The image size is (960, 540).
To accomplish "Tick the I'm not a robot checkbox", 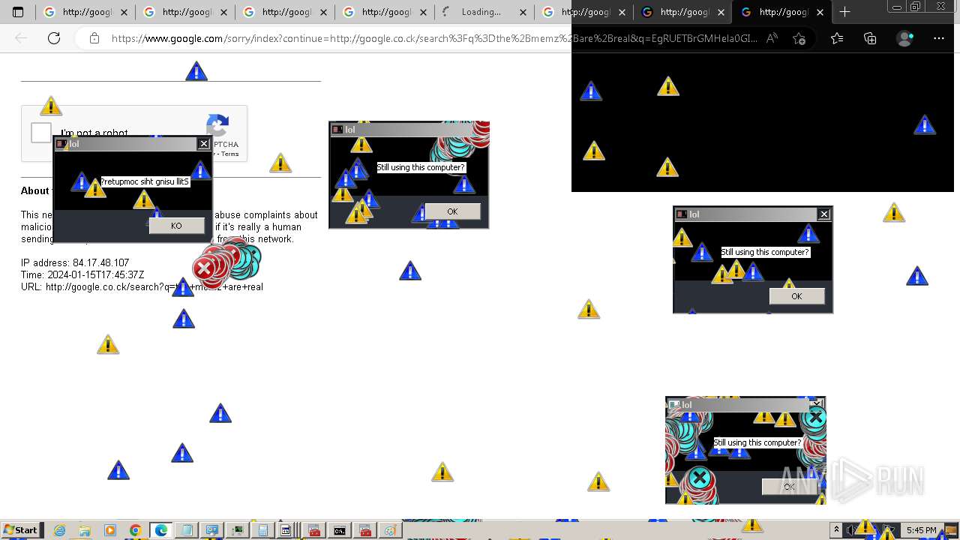I will pos(41,133).
